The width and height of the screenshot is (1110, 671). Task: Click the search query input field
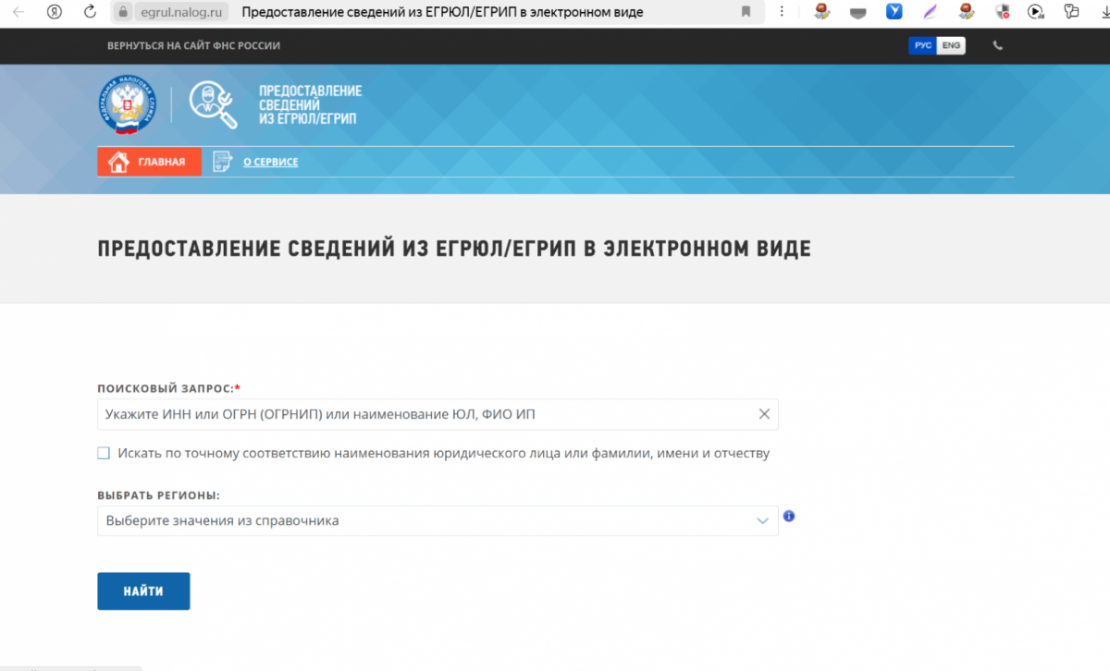coord(425,415)
